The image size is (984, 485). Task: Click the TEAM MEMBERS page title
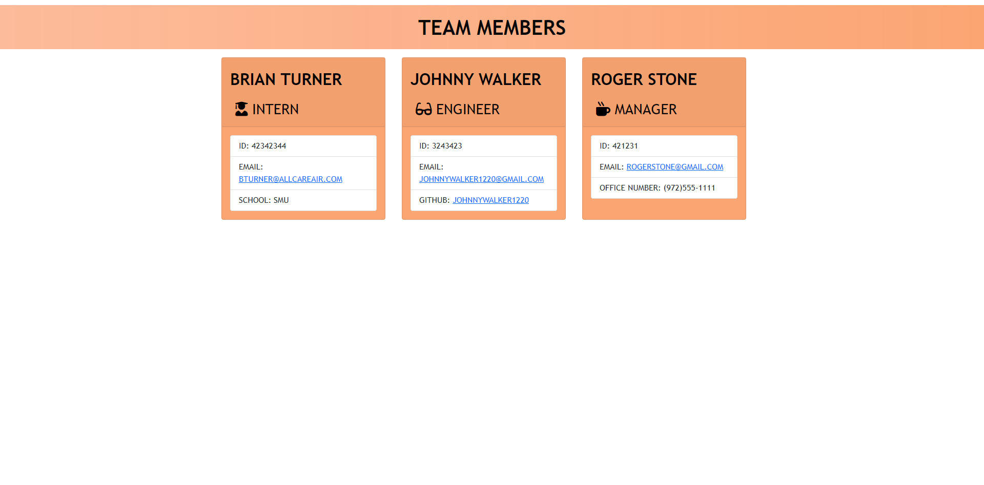(x=492, y=27)
